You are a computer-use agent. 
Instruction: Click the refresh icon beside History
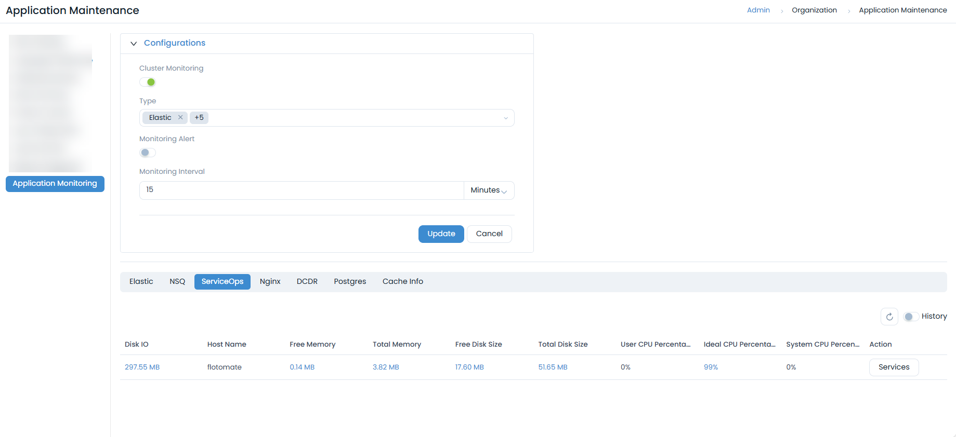(889, 317)
